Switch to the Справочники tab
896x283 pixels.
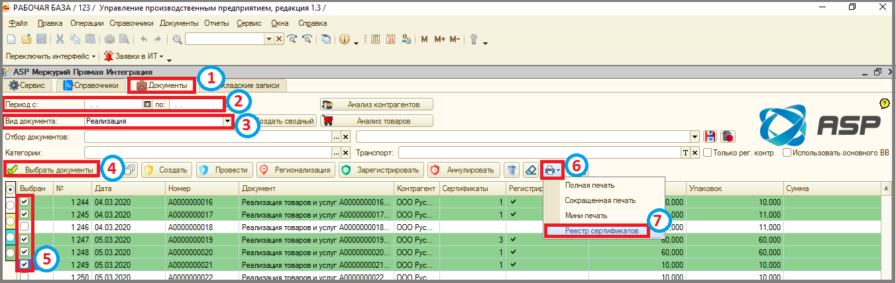pos(91,85)
